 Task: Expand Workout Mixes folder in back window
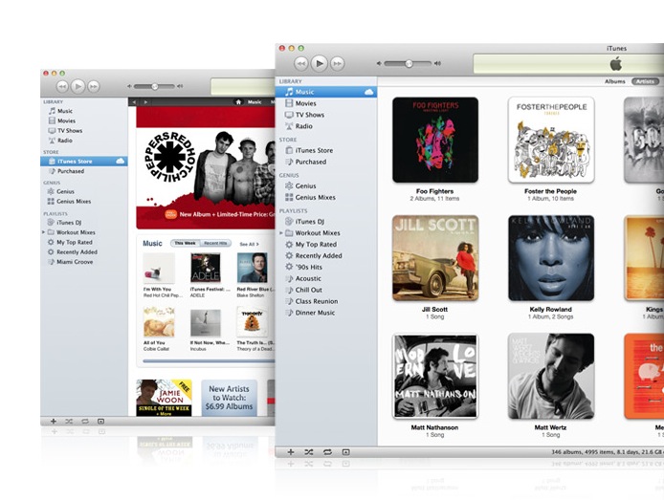point(43,232)
